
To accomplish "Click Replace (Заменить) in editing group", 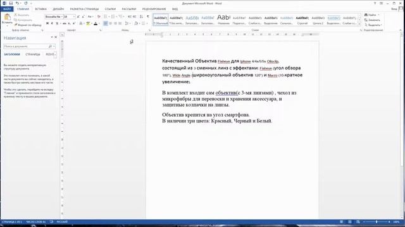I will [x=372, y=20].
